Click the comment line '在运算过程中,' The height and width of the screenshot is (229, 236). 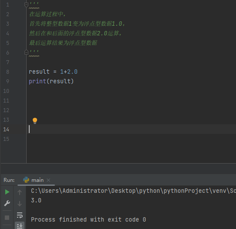[x=47, y=14]
